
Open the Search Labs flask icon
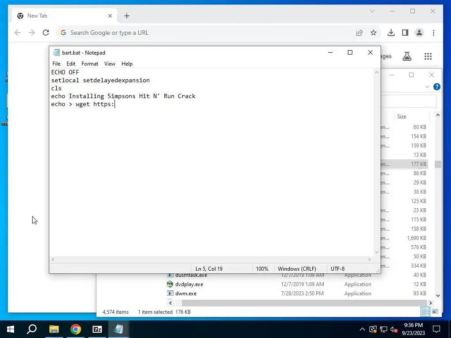tap(407, 56)
